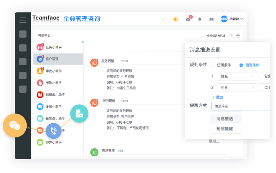Viewport: 276px width, 173px height.
Task: Open the 位于 operator dropdown in rule 2
Action: point(265,87)
